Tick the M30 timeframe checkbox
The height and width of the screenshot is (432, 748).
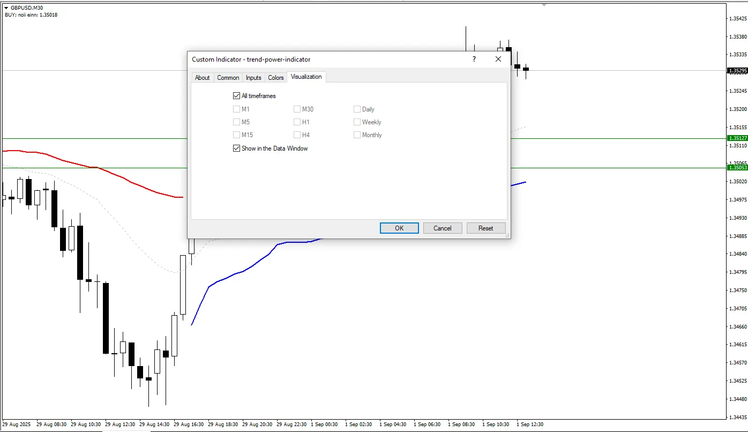pyautogui.click(x=297, y=109)
